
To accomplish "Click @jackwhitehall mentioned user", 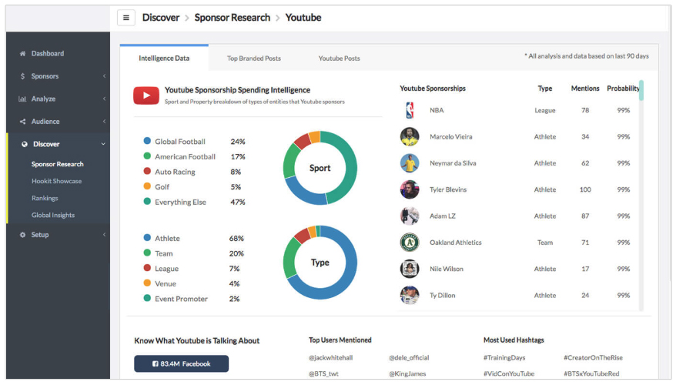I will [330, 357].
